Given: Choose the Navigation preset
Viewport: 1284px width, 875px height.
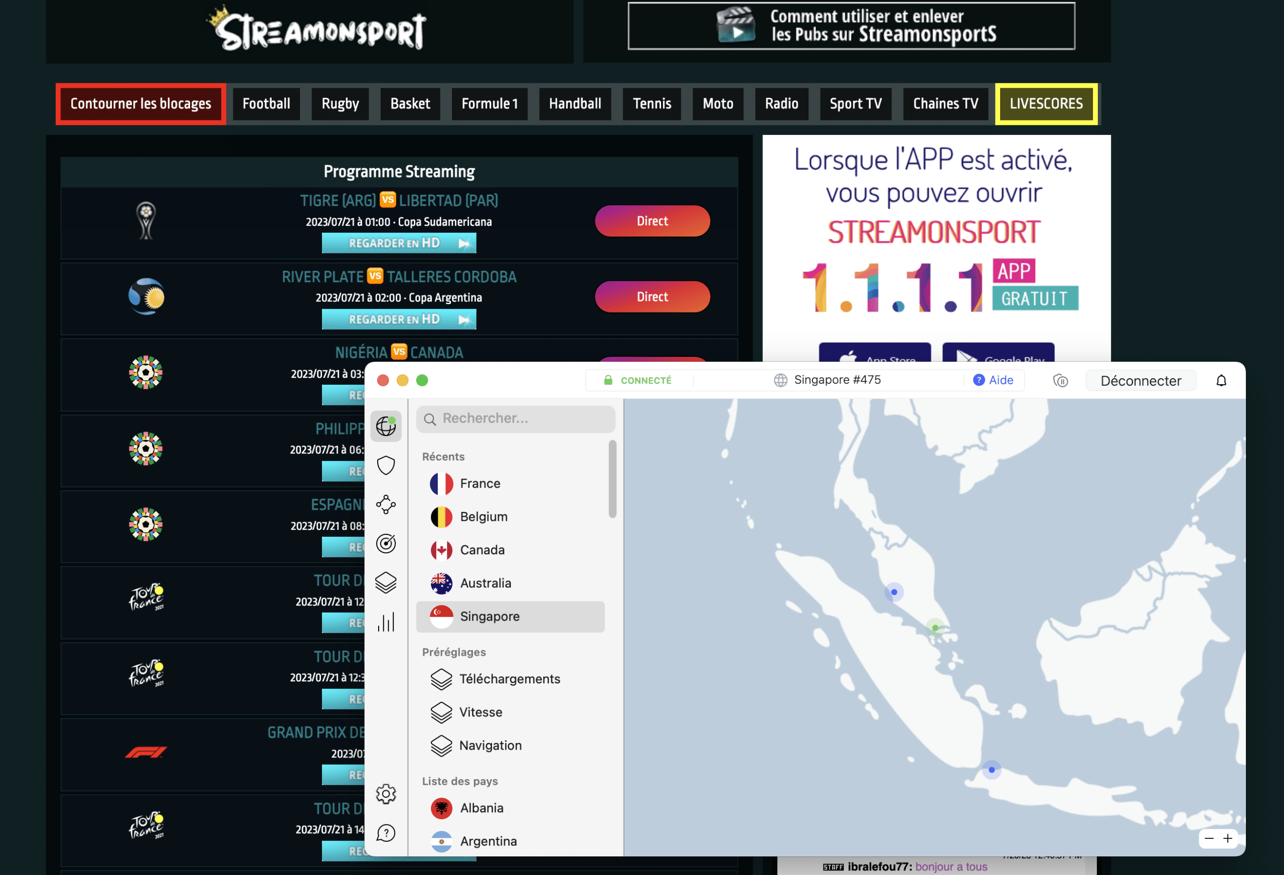Looking at the screenshot, I should 510,745.
